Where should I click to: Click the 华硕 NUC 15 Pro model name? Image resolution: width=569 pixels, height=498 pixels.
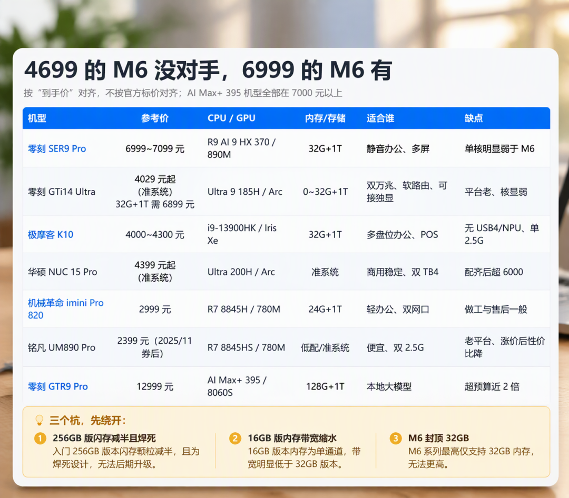point(62,272)
